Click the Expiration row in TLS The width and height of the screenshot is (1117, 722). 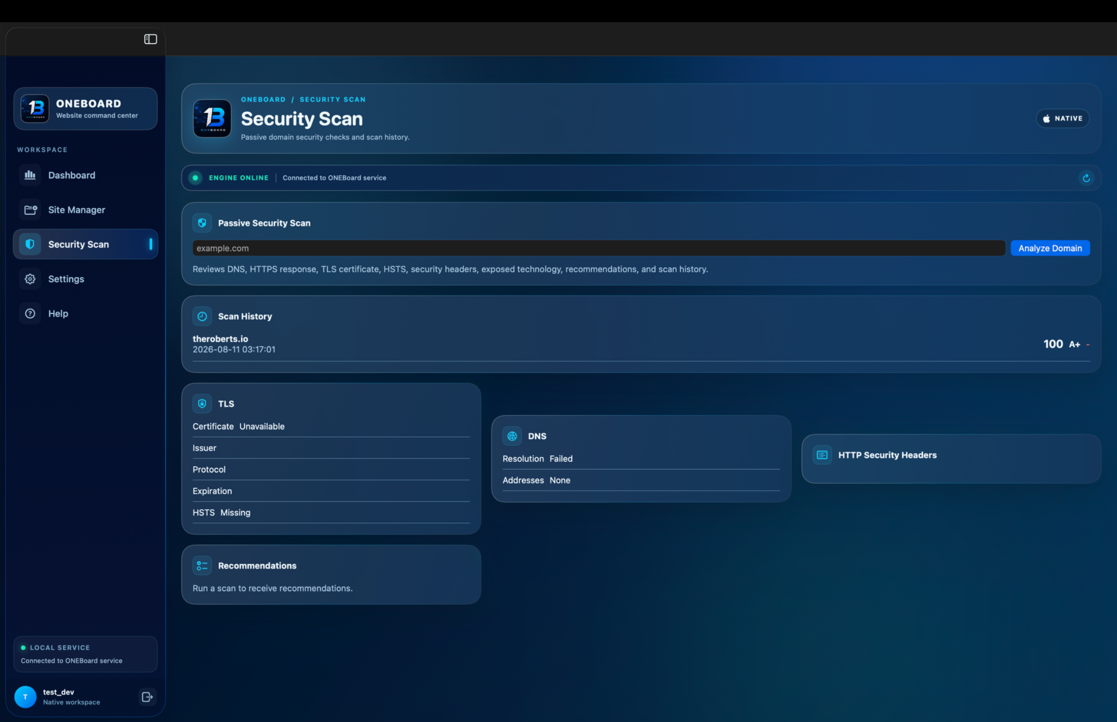point(331,491)
